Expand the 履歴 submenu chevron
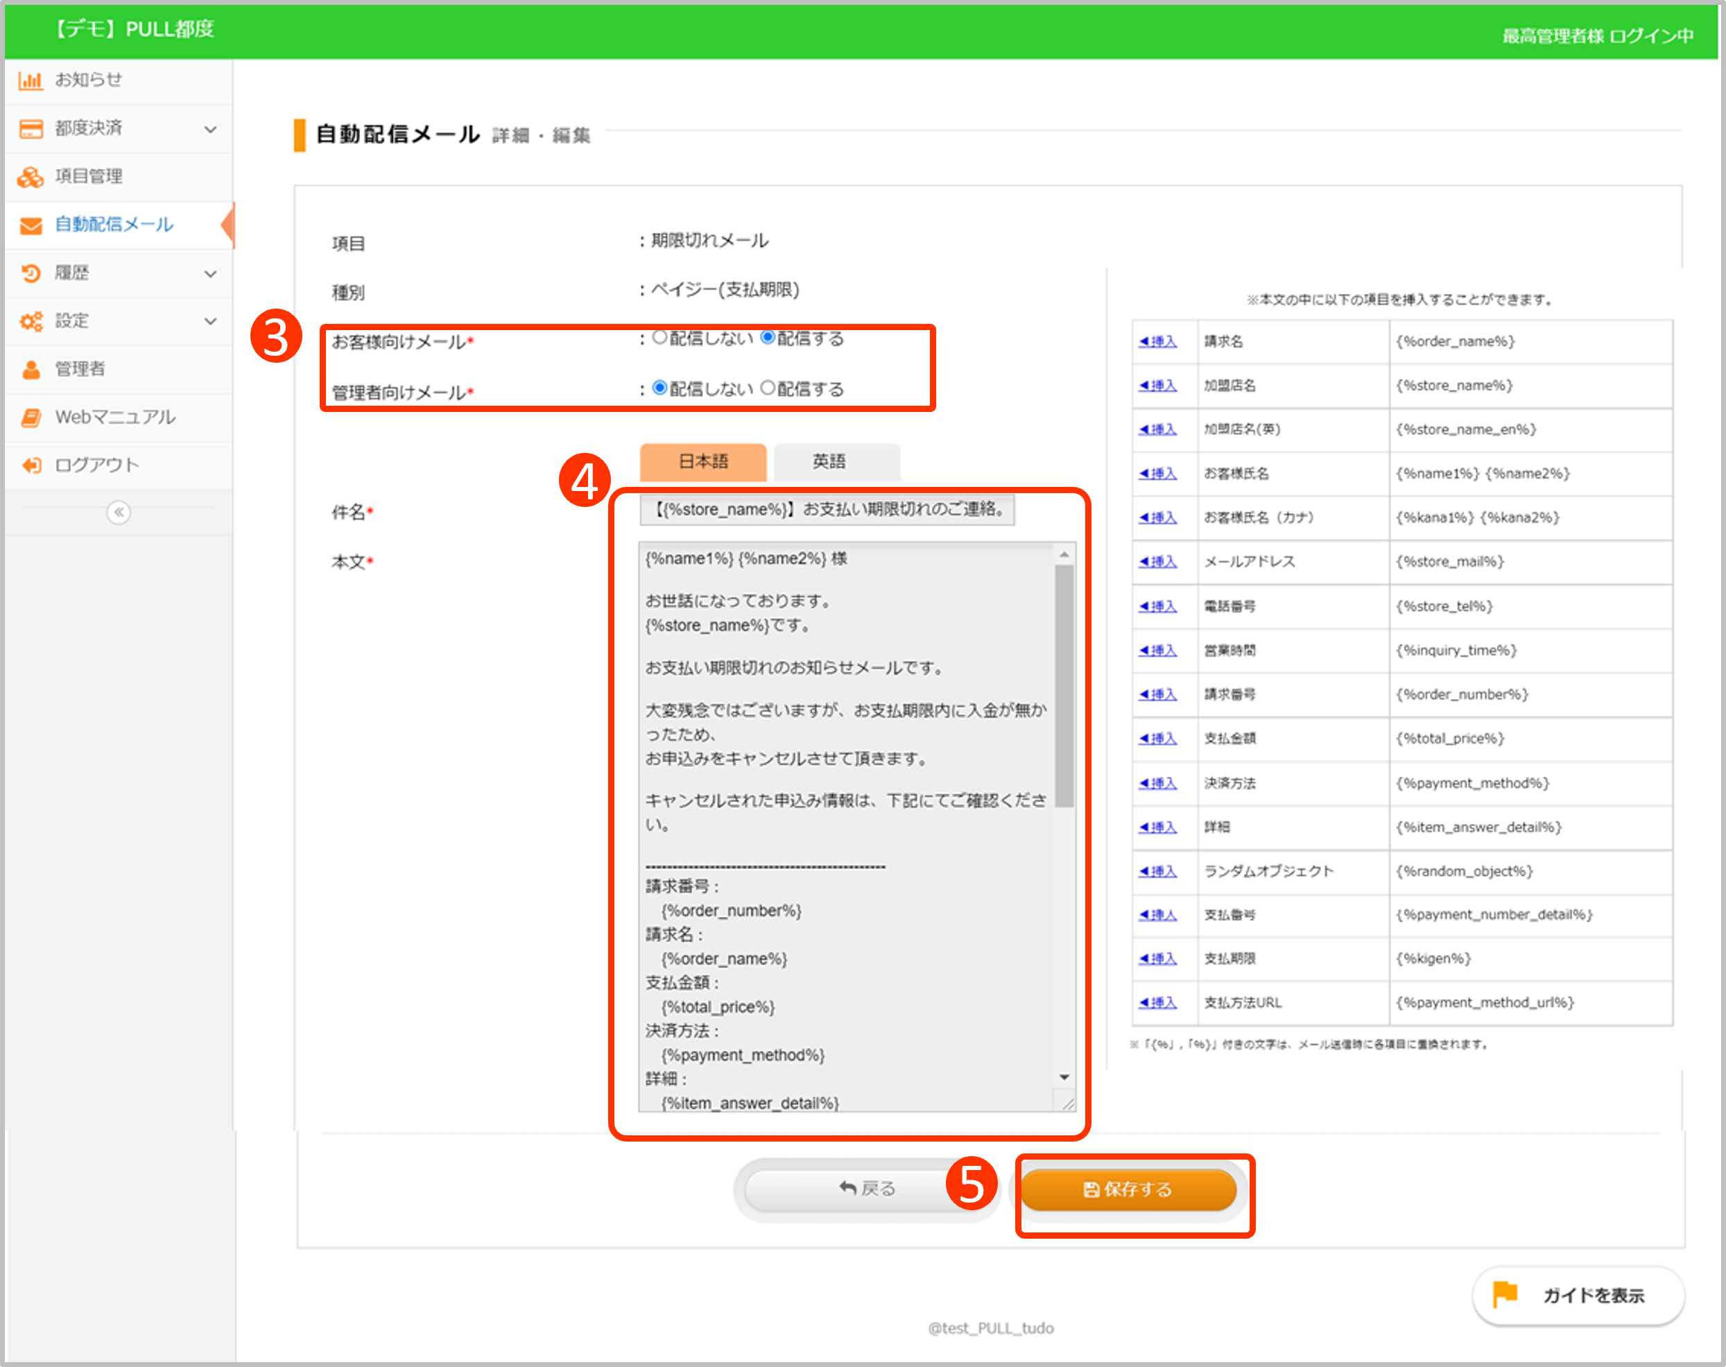This screenshot has height=1367, width=1726. tap(210, 274)
